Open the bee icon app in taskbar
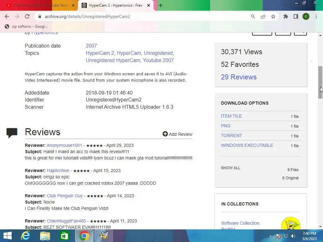 104,236
